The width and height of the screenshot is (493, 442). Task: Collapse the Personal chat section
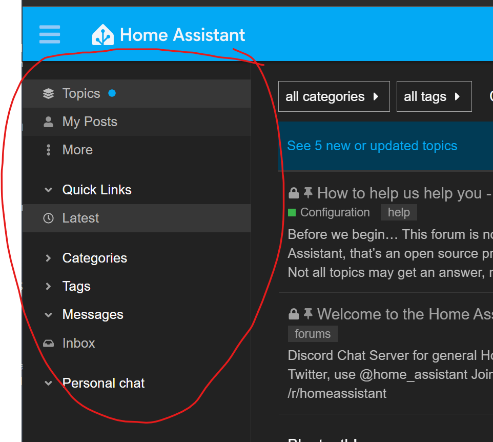(x=48, y=383)
